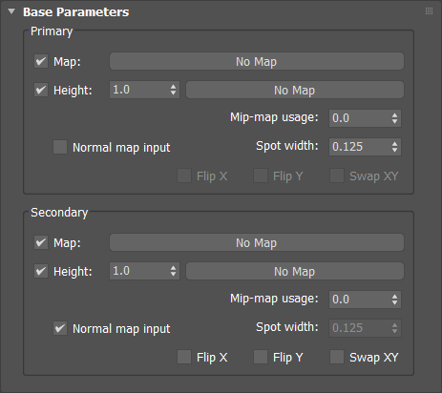The width and height of the screenshot is (442, 393).
Task: Disable the Primary Map checkbox
Action: (41, 61)
